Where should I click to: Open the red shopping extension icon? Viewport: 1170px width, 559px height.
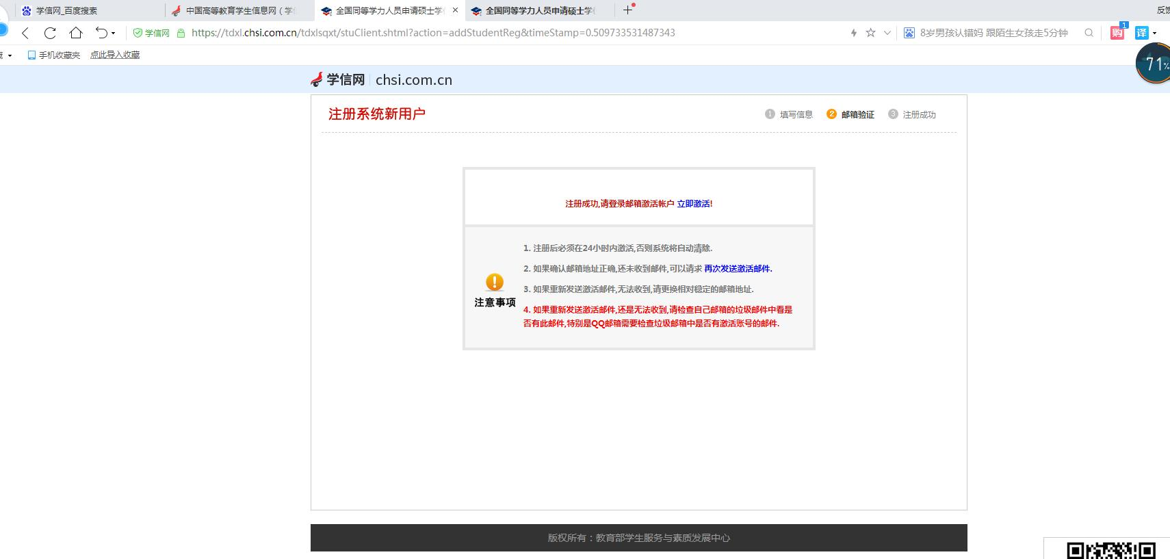[x=1117, y=33]
